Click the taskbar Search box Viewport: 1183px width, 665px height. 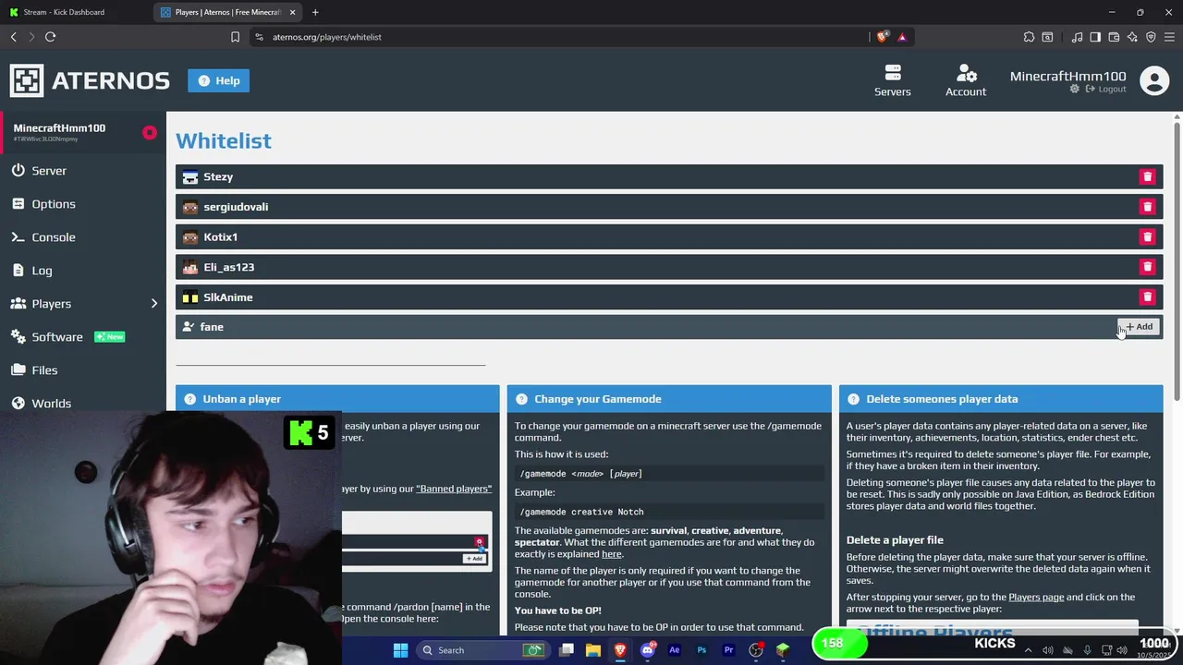point(482,650)
